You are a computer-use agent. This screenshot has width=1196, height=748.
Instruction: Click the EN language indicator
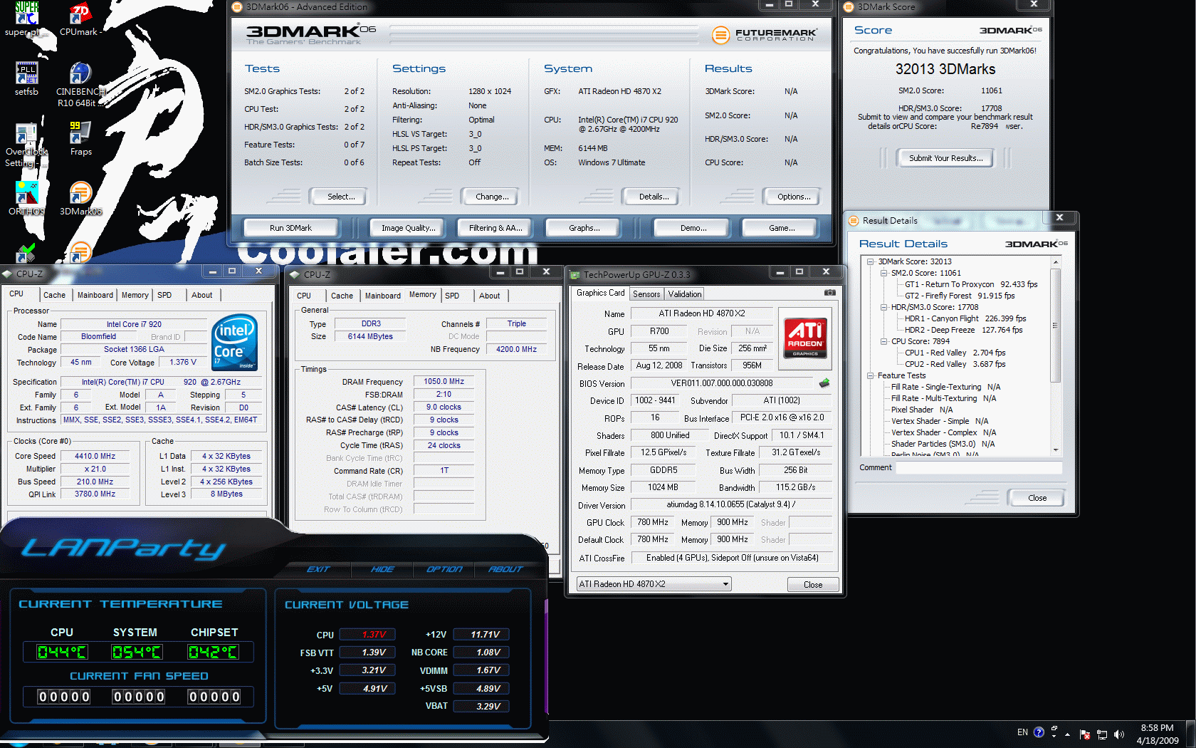1022,732
